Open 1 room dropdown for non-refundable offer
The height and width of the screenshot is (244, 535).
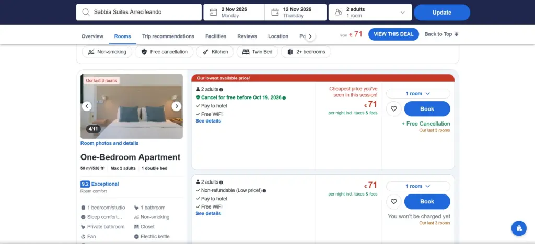point(418,186)
